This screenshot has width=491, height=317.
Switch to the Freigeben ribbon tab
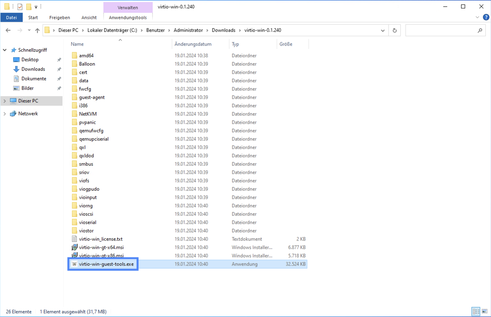pyautogui.click(x=60, y=17)
